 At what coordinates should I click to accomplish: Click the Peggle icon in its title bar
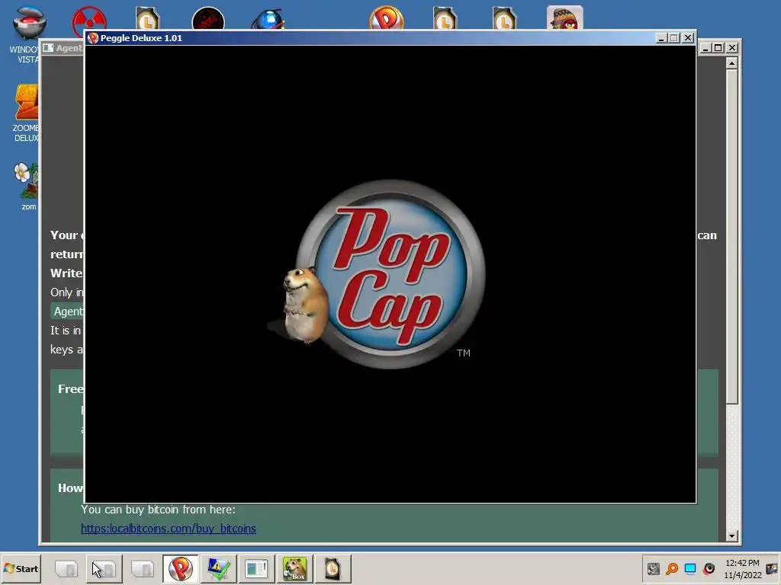tap(92, 38)
